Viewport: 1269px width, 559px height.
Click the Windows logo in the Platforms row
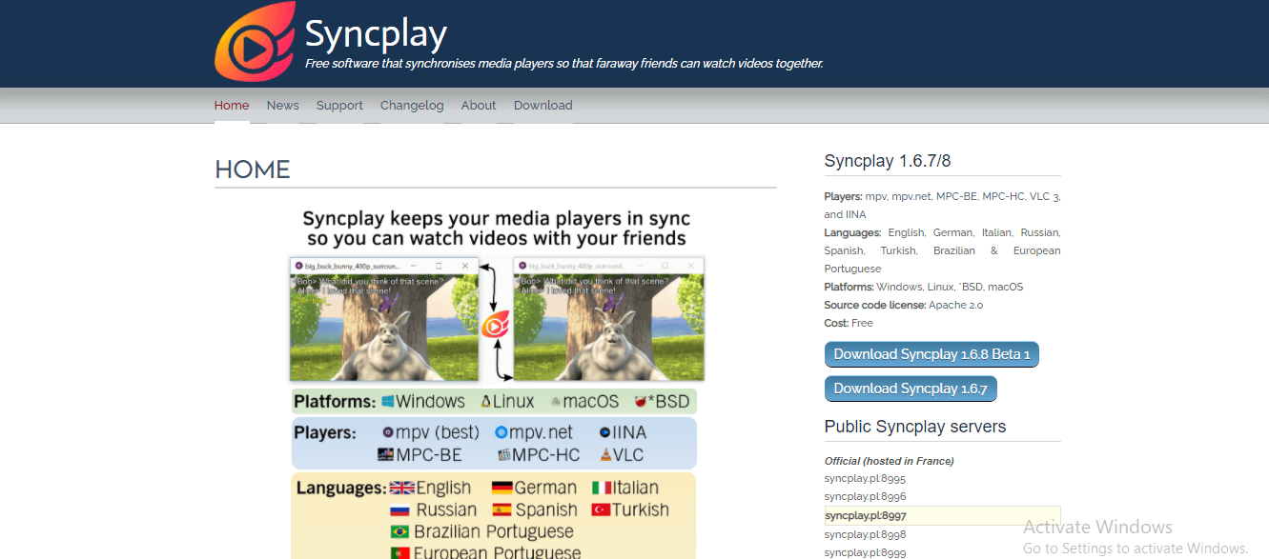click(387, 402)
